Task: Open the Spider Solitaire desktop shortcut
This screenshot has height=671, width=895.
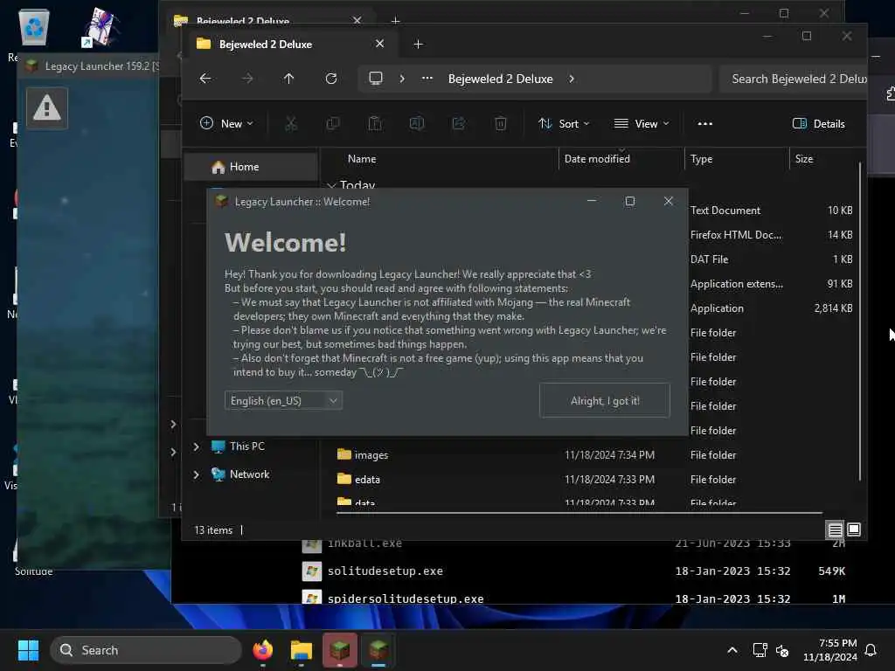Action: point(101,27)
